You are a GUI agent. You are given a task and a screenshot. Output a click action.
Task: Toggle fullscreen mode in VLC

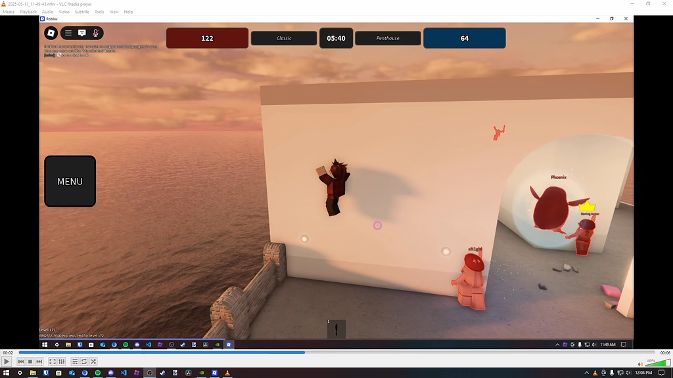click(53, 361)
